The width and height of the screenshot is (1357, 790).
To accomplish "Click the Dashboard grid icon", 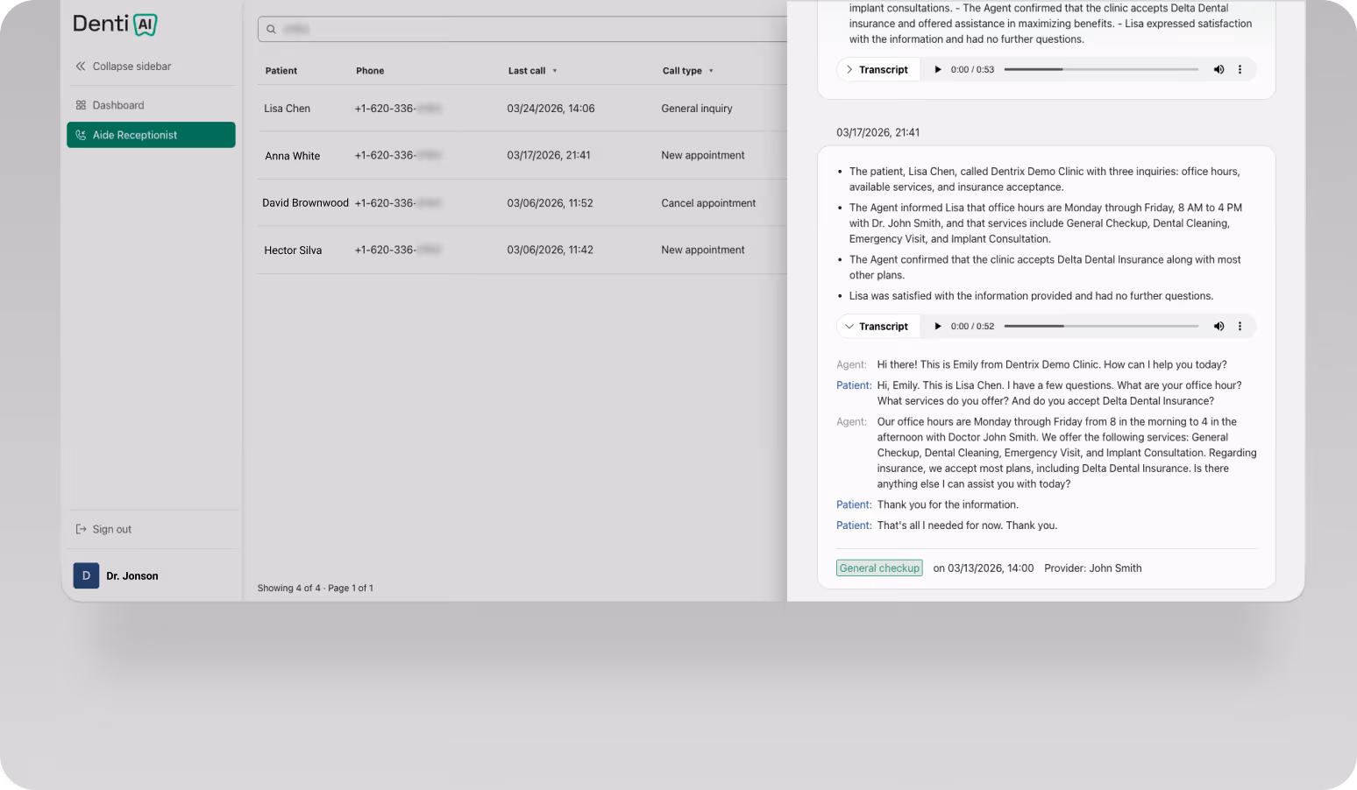I will [81, 105].
